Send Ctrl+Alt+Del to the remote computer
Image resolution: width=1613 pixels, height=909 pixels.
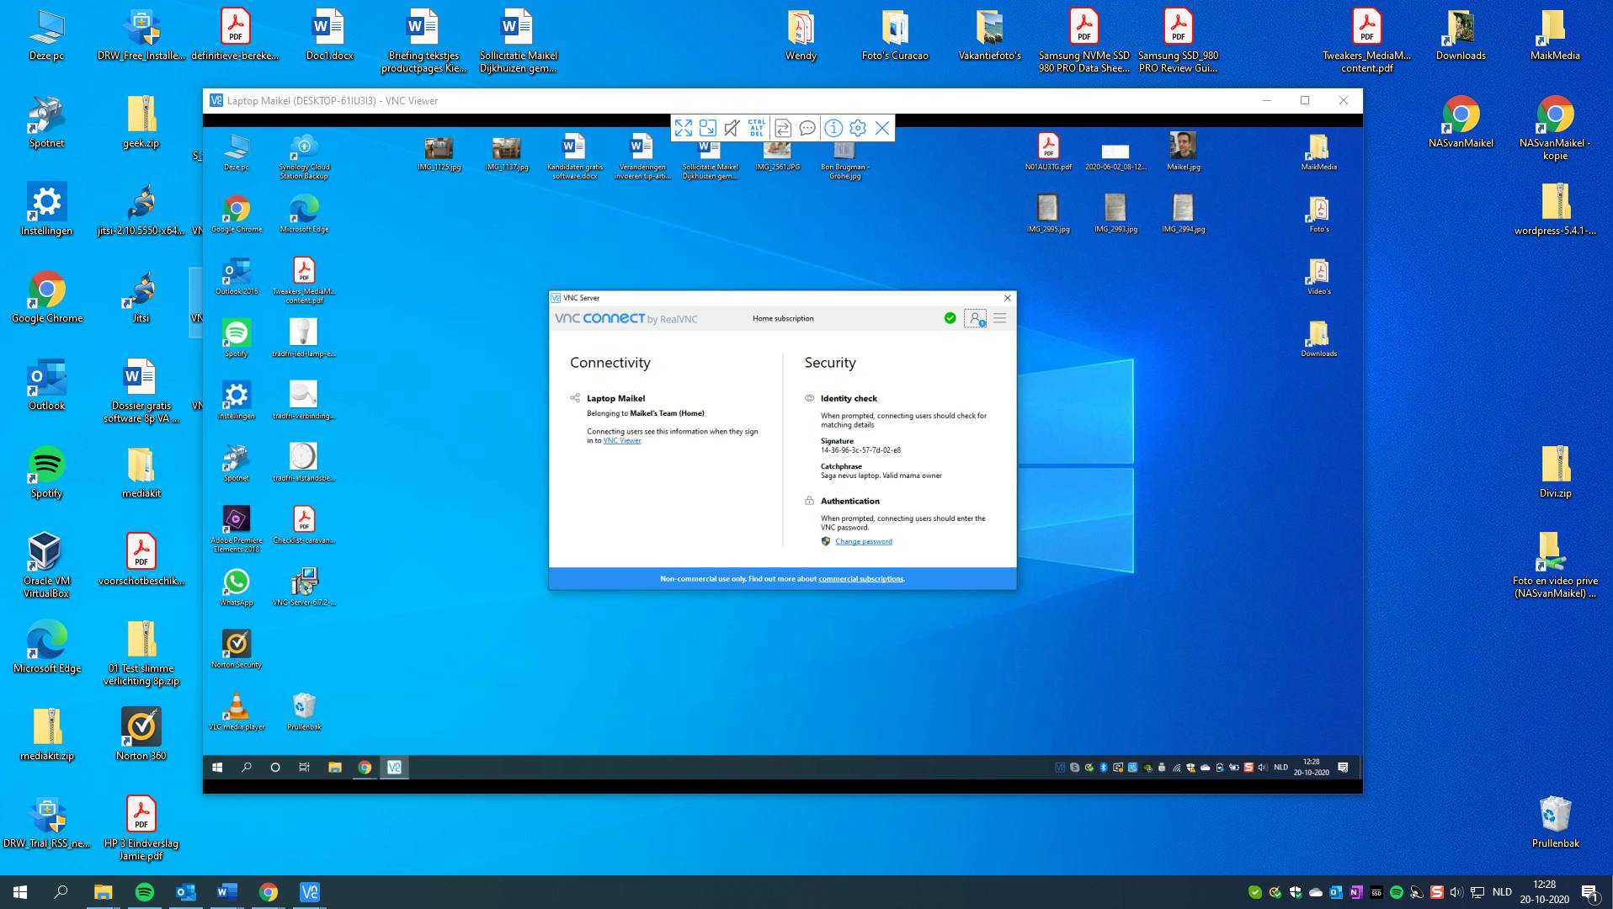point(757,128)
